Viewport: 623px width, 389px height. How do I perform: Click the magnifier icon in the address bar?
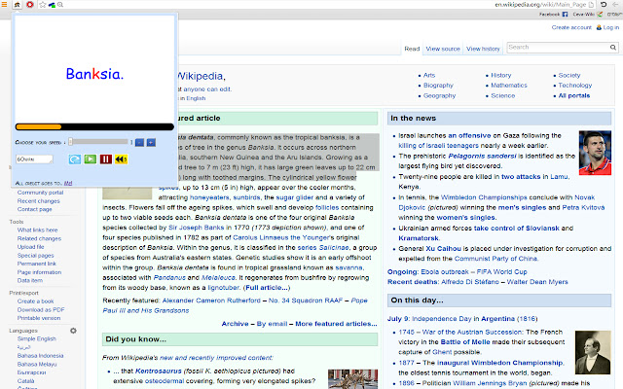(60, 5)
